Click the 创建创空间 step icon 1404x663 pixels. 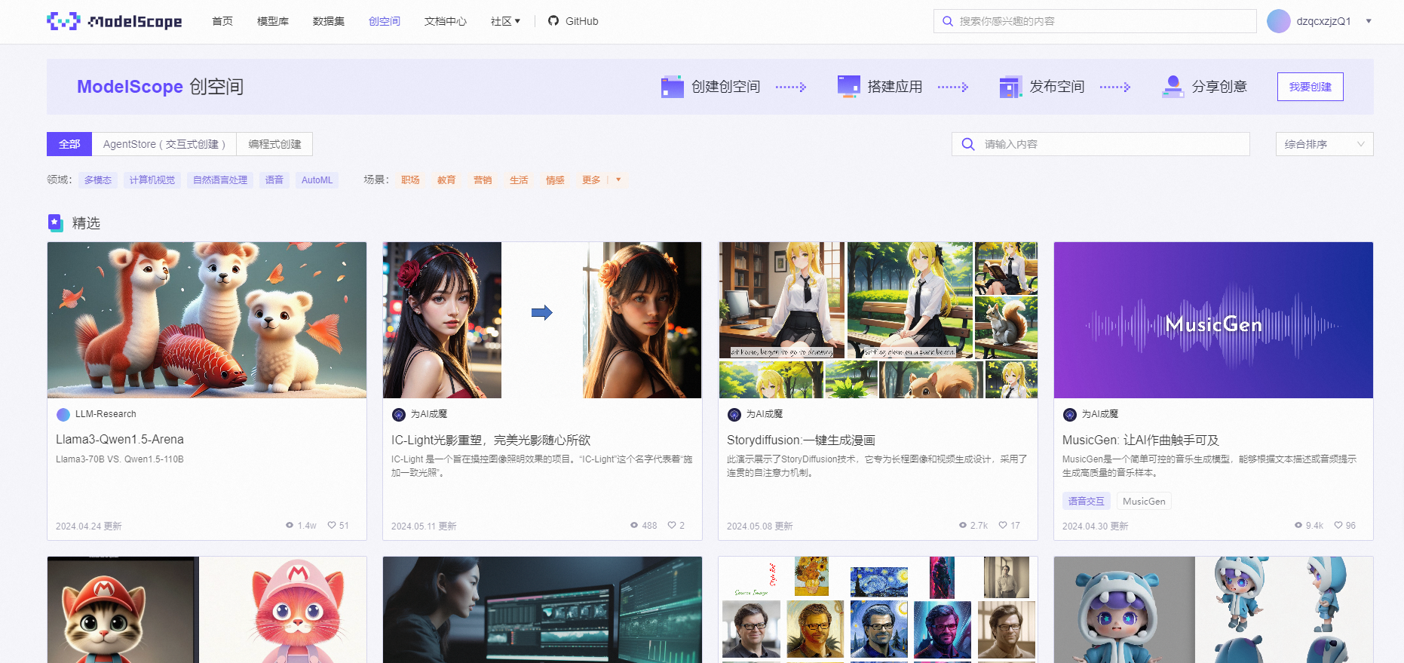coord(672,87)
